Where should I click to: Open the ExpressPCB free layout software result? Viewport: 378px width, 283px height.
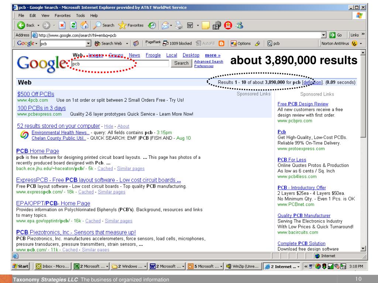pos(98,180)
